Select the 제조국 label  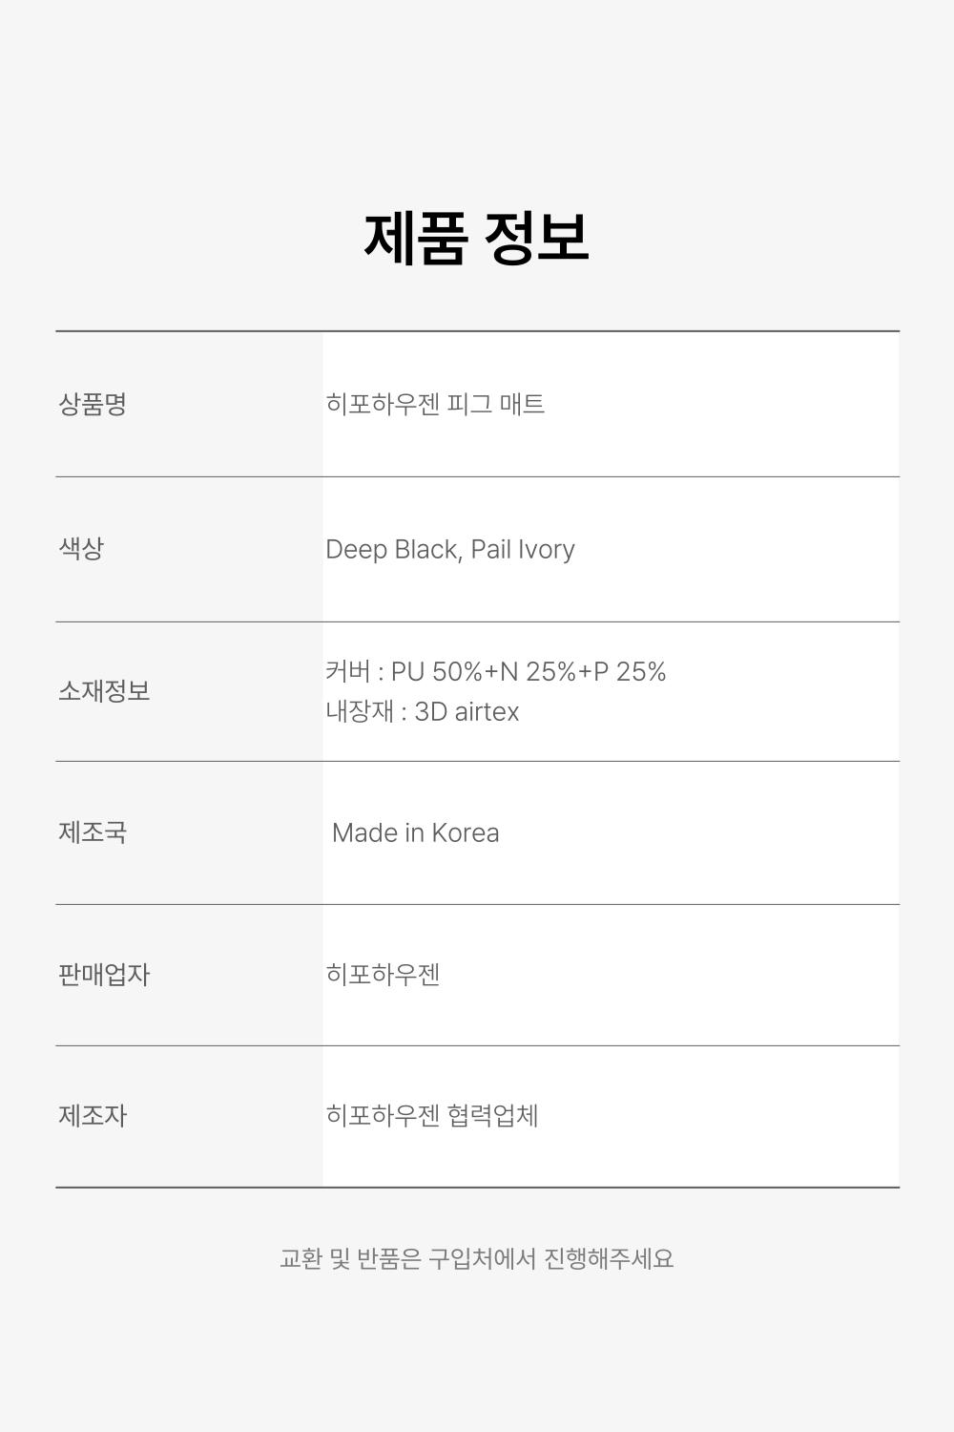[x=93, y=832]
